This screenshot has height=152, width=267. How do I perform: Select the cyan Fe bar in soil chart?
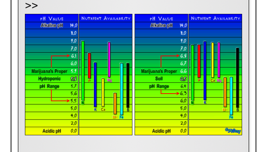click(231, 95)
